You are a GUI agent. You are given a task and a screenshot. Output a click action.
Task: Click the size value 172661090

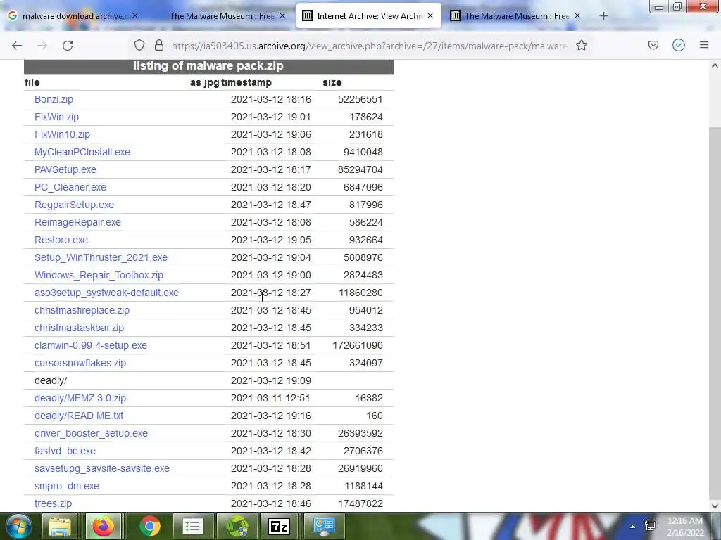[x=358, y=345]
